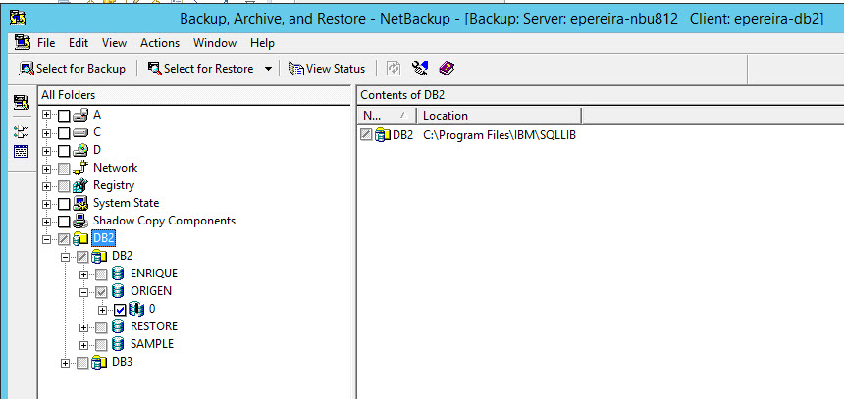Viewport: 844px width, 399px height.
Task: Click the hard drive icon for C
Action: [80, 132]
